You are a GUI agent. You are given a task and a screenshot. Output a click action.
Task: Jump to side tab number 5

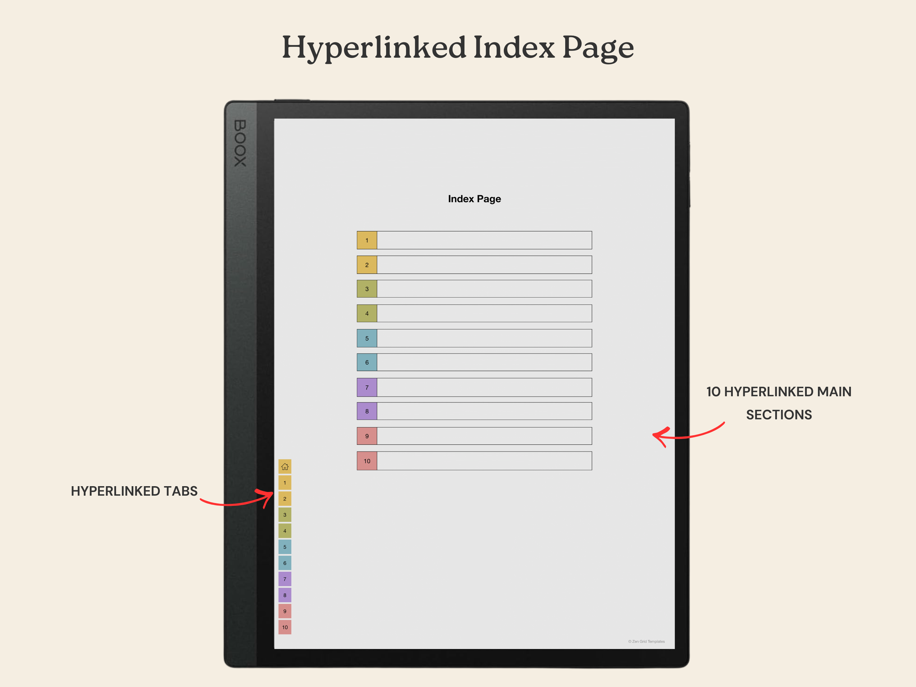tap(284, 547)
